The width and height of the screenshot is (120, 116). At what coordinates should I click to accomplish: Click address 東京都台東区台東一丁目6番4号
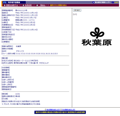tap(31, 63)
